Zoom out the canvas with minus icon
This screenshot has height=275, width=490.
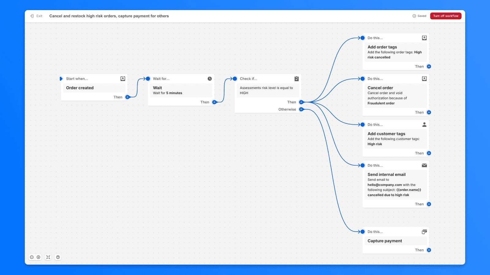tap(32, 257)
